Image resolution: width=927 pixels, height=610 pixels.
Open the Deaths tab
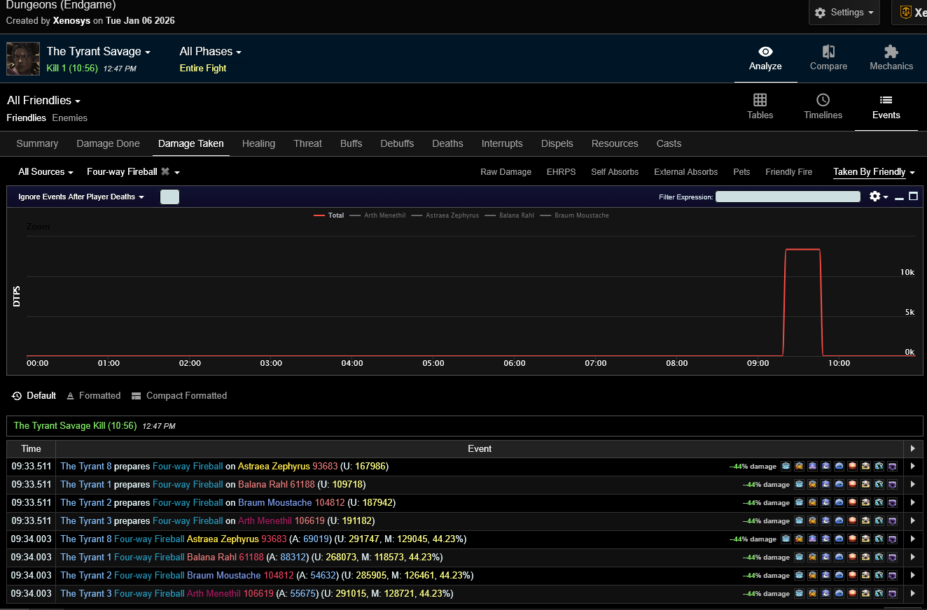tap(447, 143)
